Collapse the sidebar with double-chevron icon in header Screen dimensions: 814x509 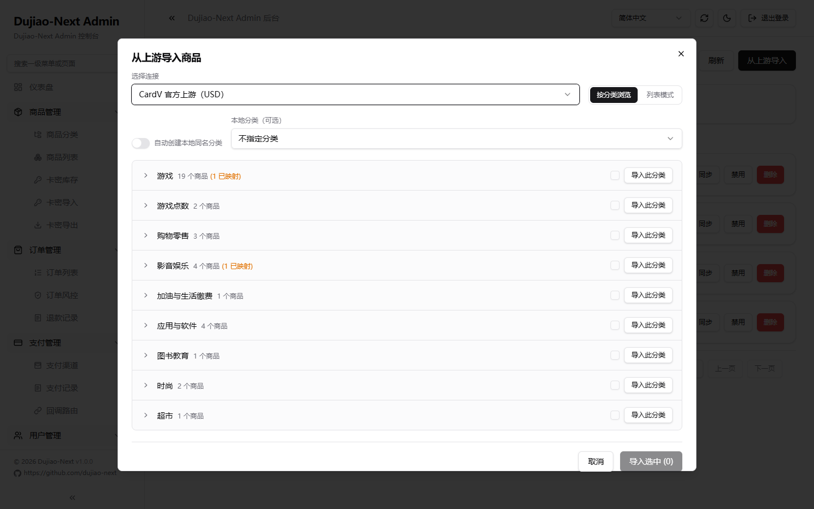[x=172, y=18]
